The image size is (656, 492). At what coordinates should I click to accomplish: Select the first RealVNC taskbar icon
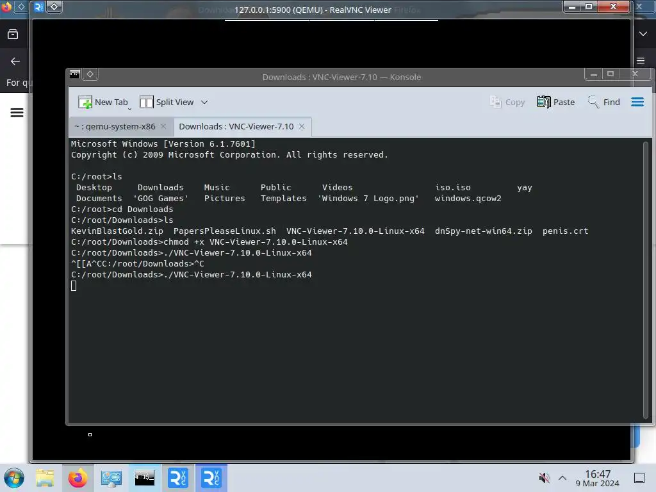tap(178, 478)
